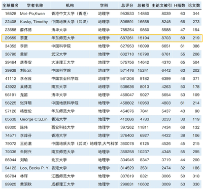203x190 pixels.
Task: Click rank number 99925 in last row
Action: 11,184
